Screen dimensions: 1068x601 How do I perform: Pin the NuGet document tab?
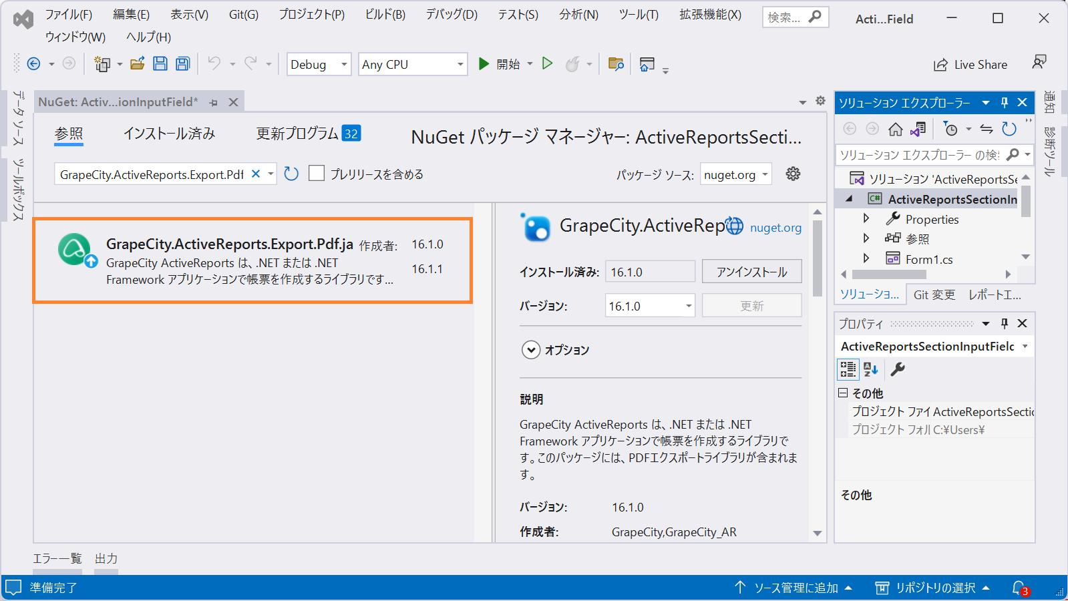coord(214,102)
